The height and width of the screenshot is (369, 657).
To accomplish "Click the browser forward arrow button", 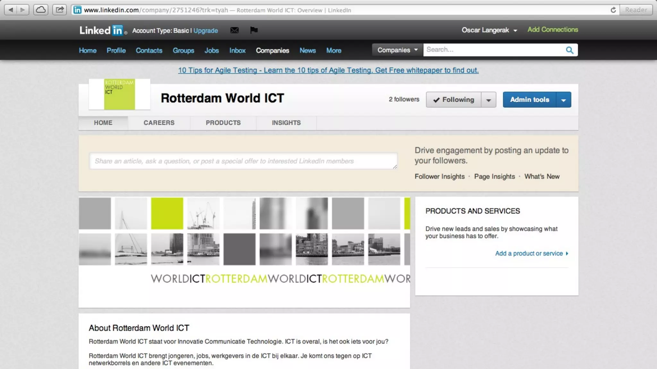I will click(x=22, y=10).
